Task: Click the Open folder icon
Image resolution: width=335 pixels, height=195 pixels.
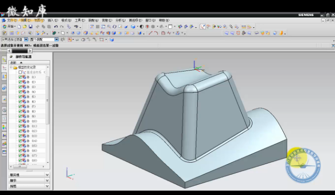Action: [25, 27]
